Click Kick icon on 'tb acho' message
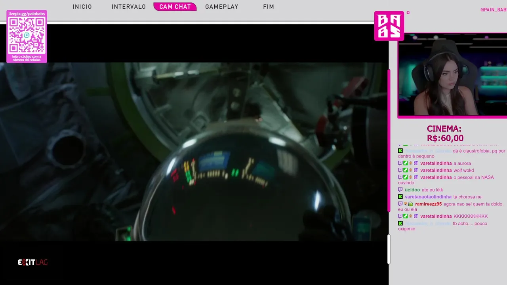507x285 pixels. tap(400, 223)
